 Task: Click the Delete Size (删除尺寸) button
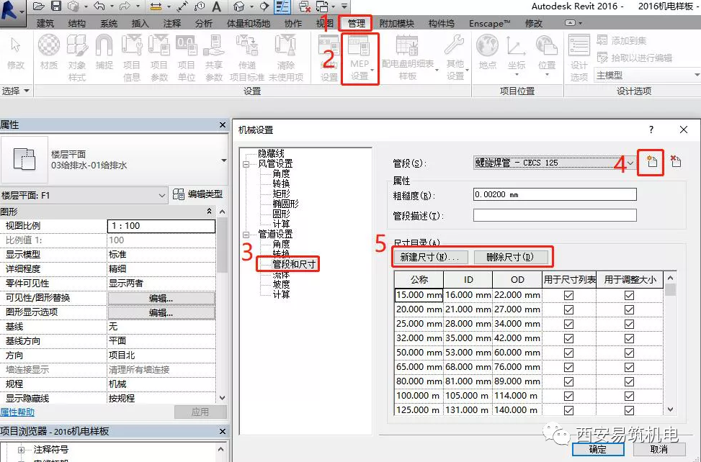pos(510,257)
